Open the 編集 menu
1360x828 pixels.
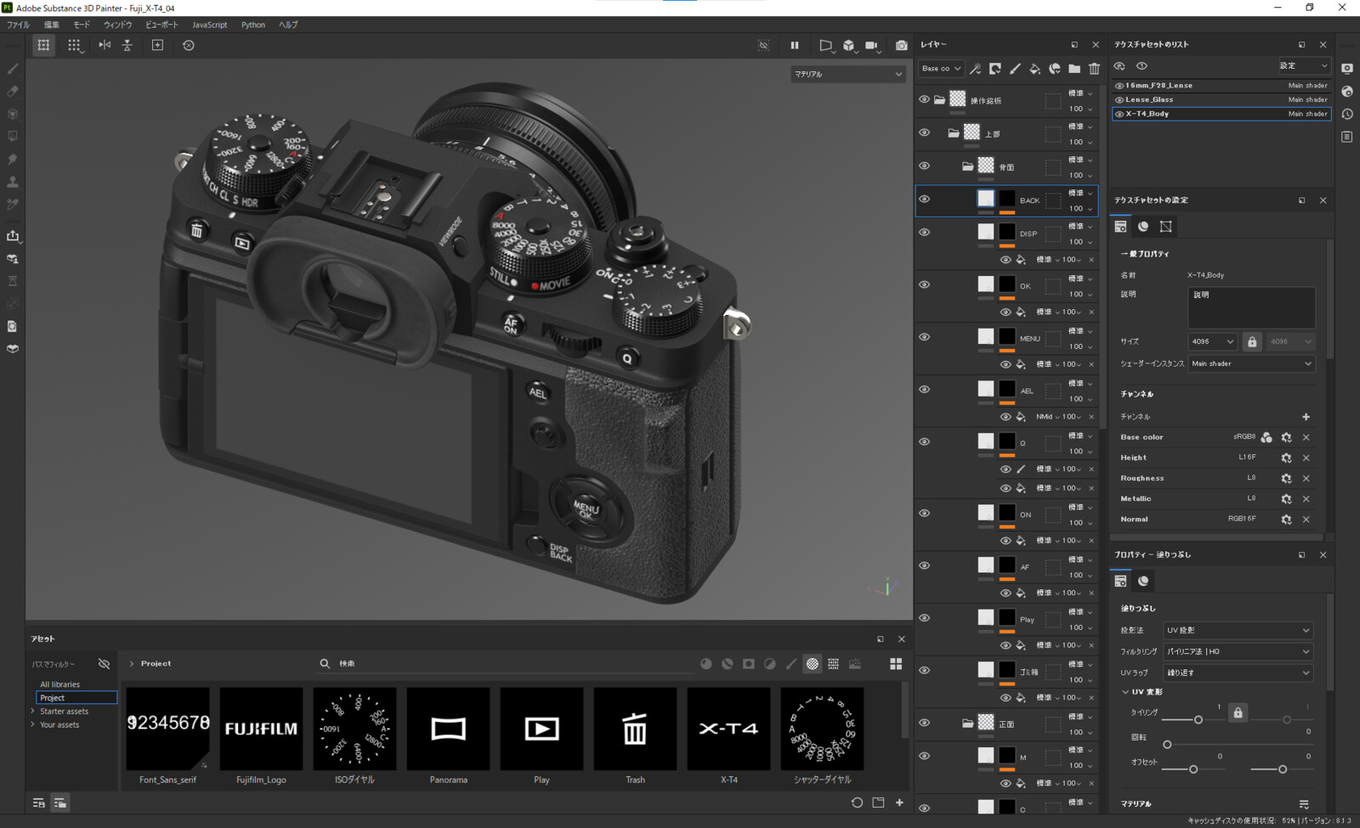52,25
